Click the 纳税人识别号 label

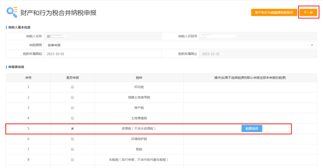click(188, 36)
